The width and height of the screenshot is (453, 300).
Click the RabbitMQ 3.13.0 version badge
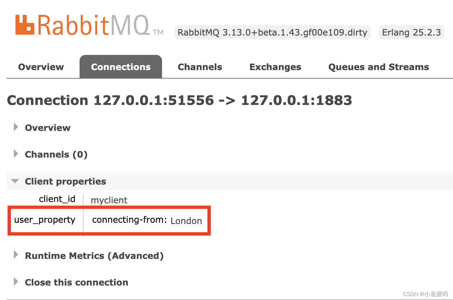[x=272, y=32]
